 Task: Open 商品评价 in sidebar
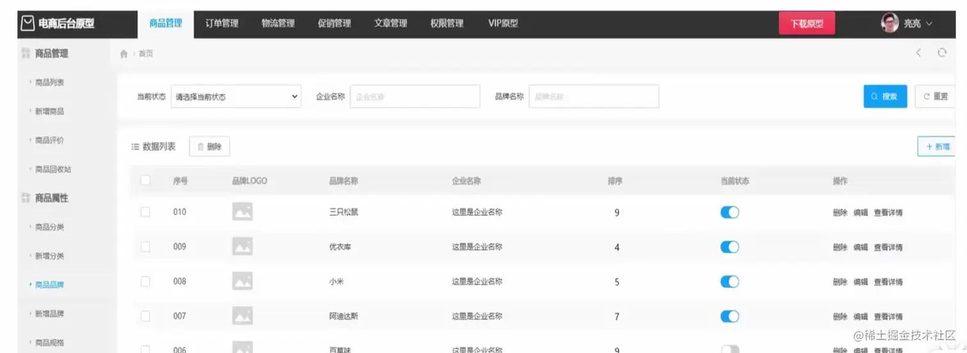coord(49,140)
